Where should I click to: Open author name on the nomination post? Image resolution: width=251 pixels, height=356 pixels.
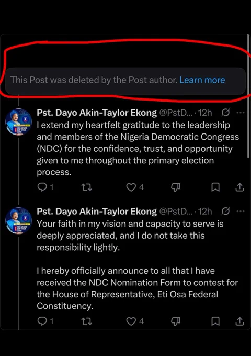[97, 212]
